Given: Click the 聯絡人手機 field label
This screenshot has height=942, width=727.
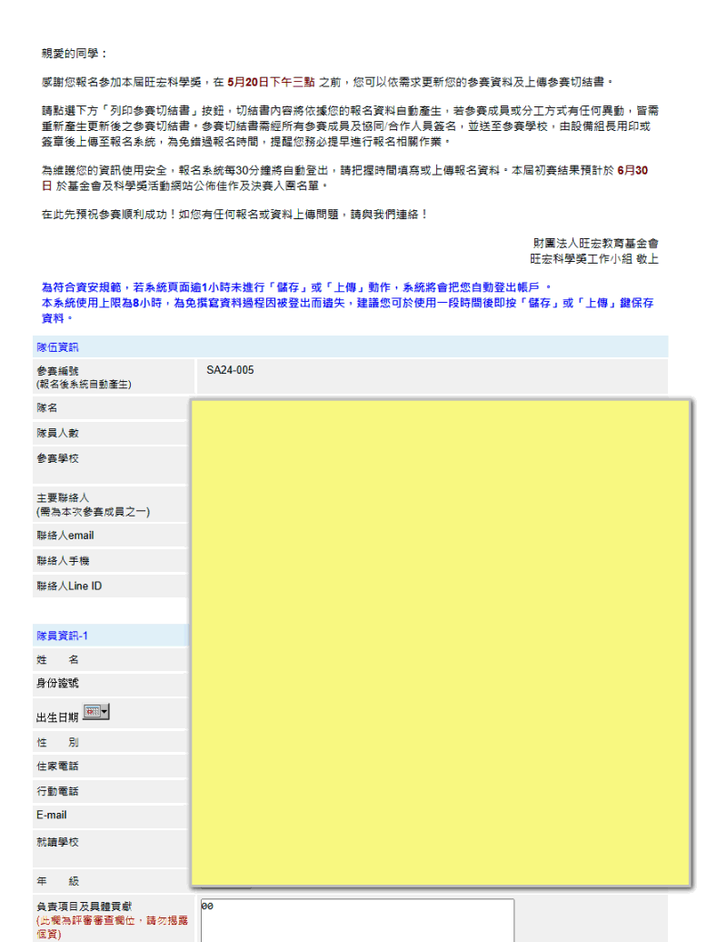Looking at the screenshot, I should pos(63,560).
